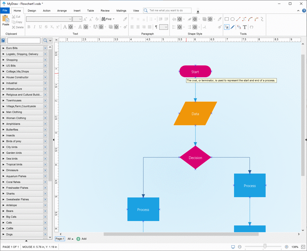Toggle Bold text formatting
307x251 pixels.
[x=29, y=27]
